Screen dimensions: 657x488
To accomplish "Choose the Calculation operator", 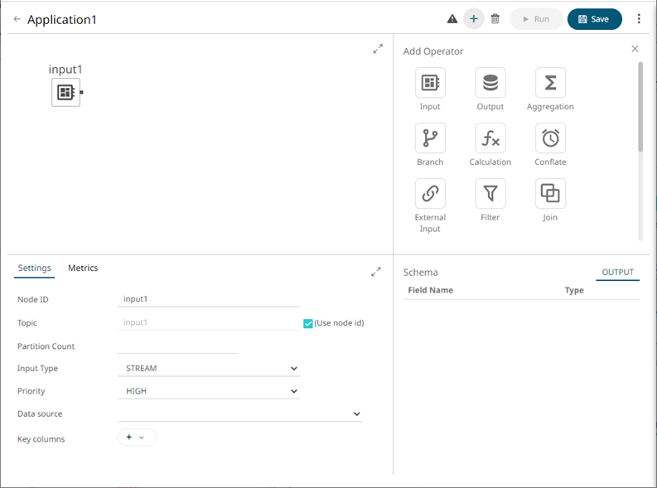I will pyautogui.click(x=490, y=138).
